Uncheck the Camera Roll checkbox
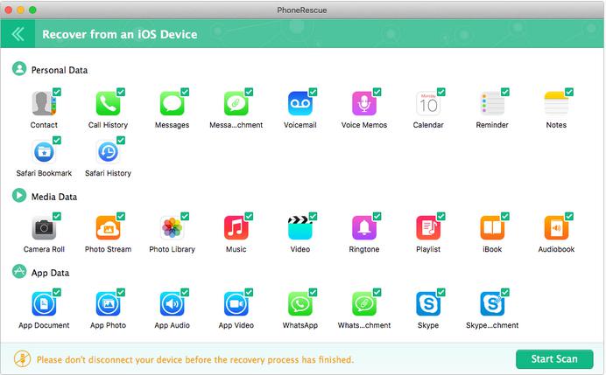 [x=57, y=216]
